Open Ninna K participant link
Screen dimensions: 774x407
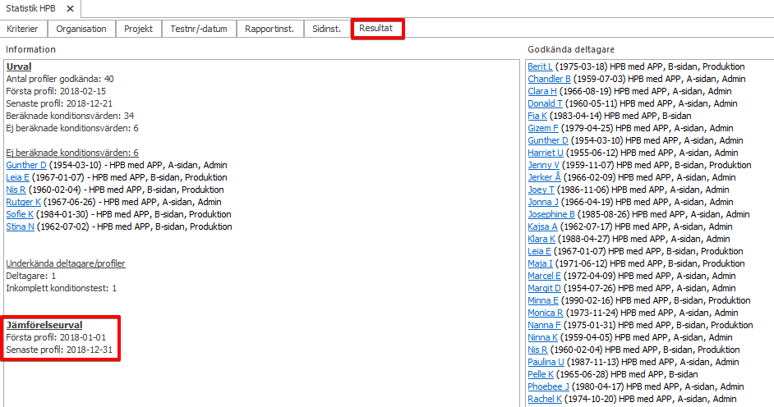542,337
